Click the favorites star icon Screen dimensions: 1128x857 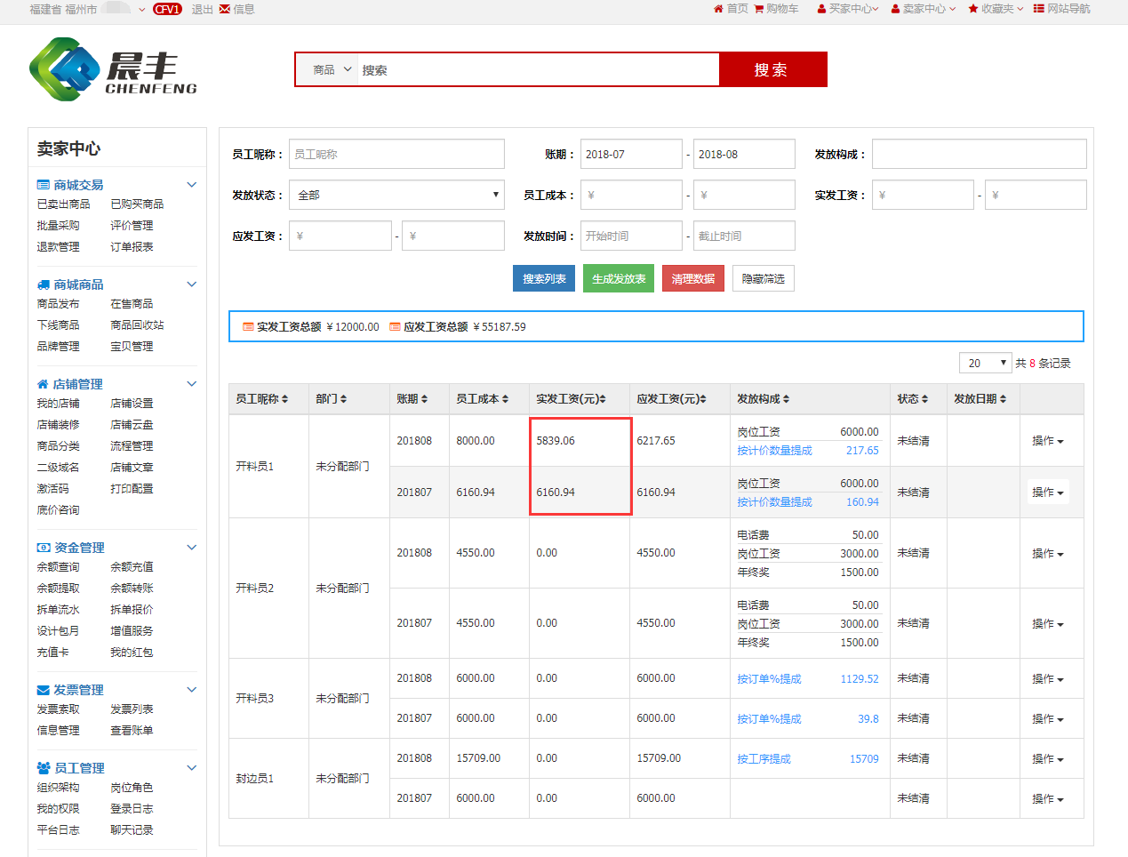coord(973,9)
